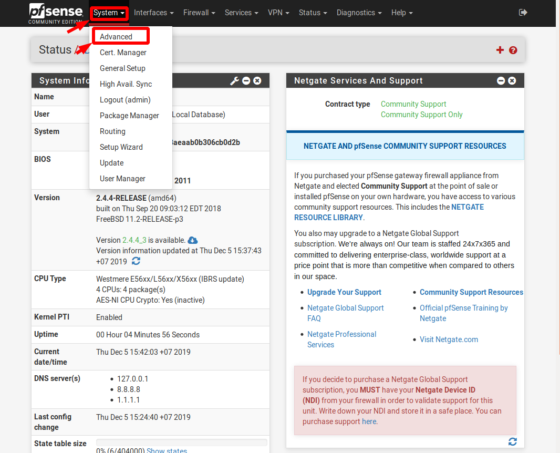Minimize the Netgate Services And Support widget
Viewport: 560px width, 453px height.
point(501,81)
